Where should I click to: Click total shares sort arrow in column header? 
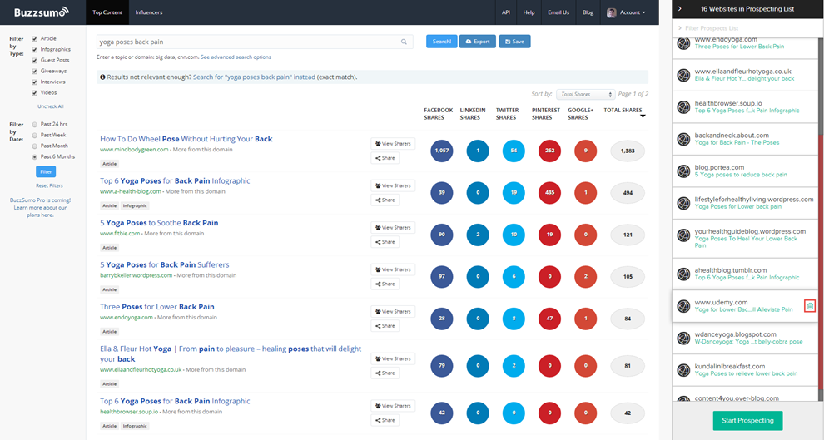pos(643,116)
